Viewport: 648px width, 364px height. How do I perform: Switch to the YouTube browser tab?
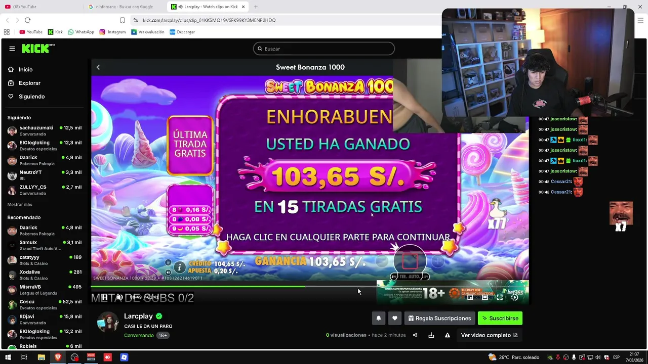click(42, 7)
